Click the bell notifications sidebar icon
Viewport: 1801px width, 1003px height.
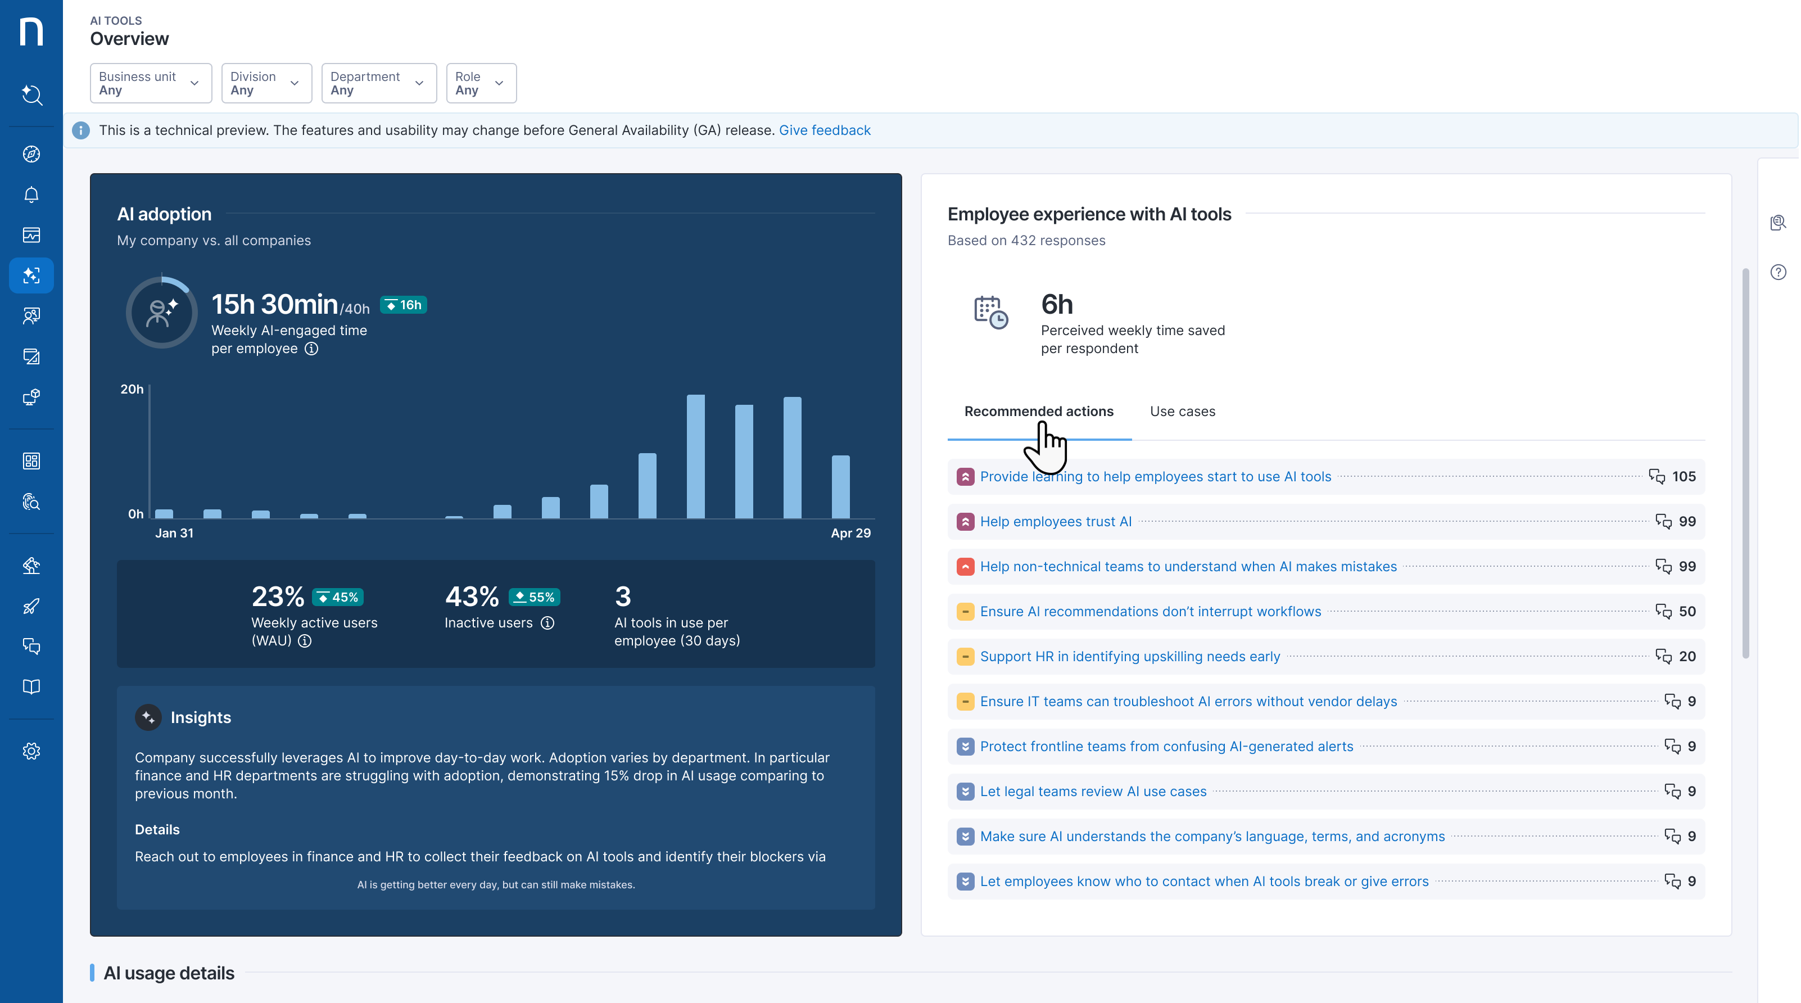tap(31, 195)
